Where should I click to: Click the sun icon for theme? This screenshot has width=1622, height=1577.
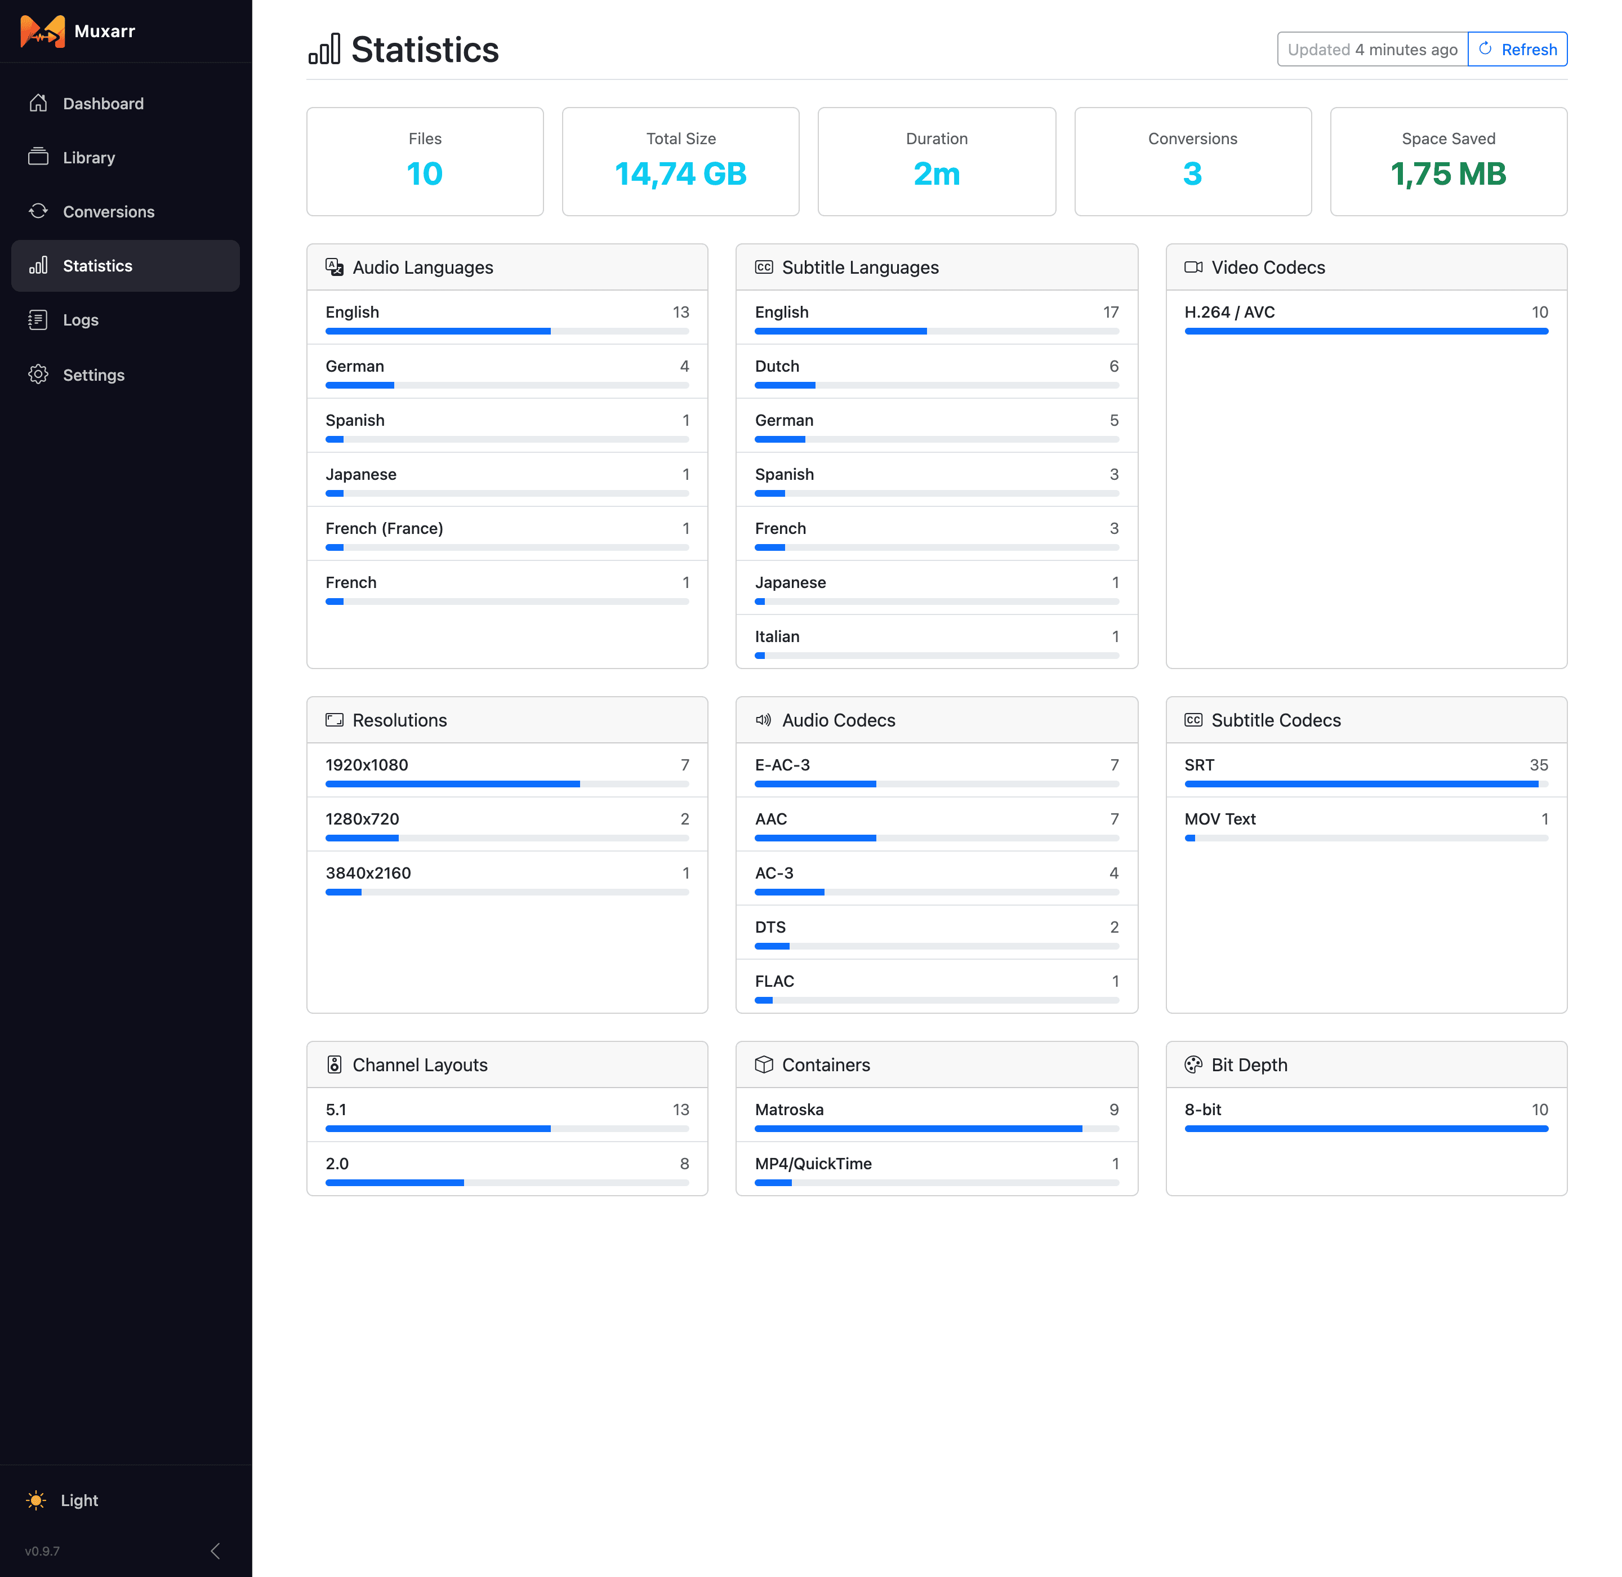coord(37,1500)
